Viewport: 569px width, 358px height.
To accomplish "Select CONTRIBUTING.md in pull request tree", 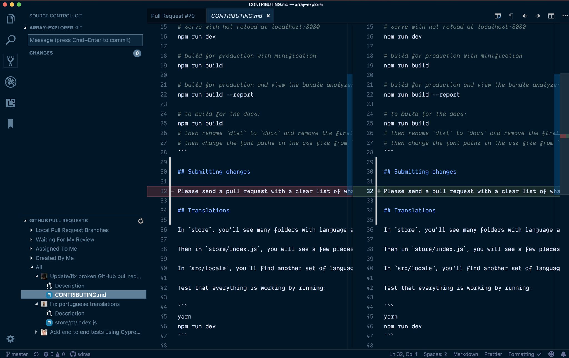I will (84, 295).
